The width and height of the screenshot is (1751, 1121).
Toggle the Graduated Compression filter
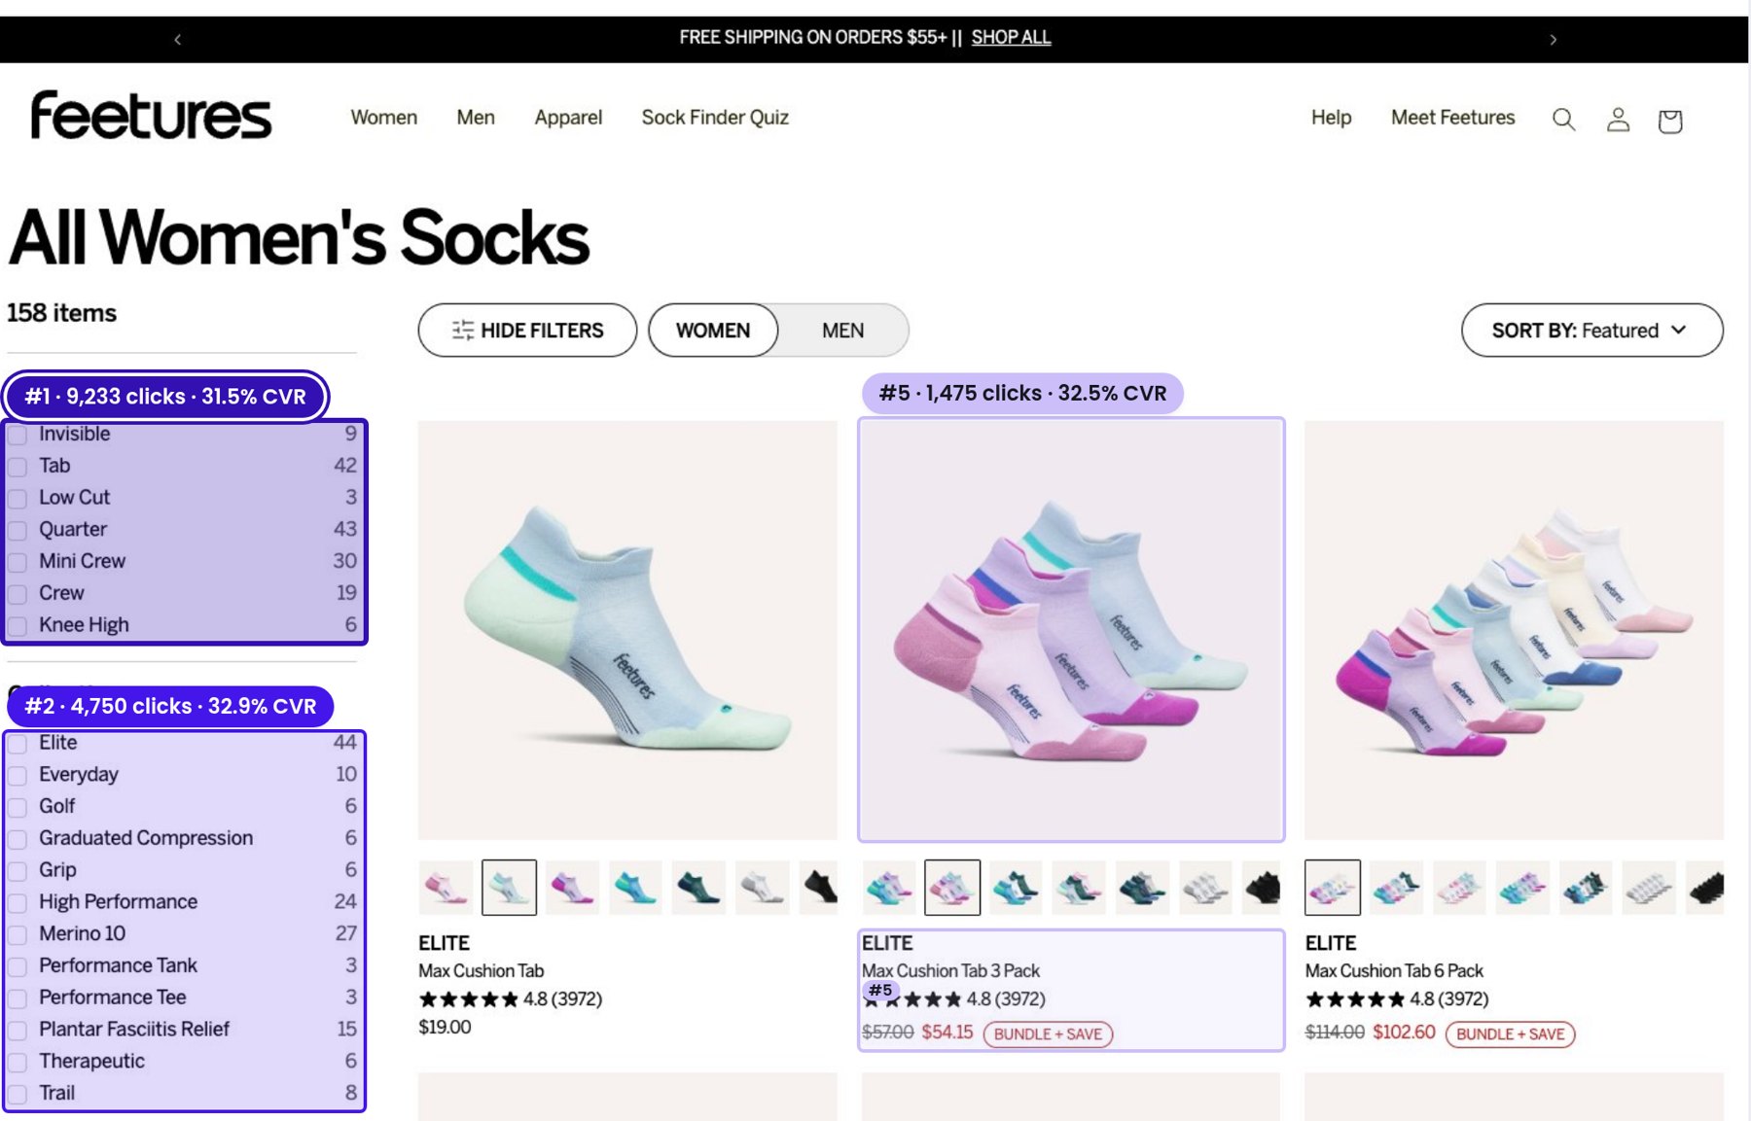point(18,839)
